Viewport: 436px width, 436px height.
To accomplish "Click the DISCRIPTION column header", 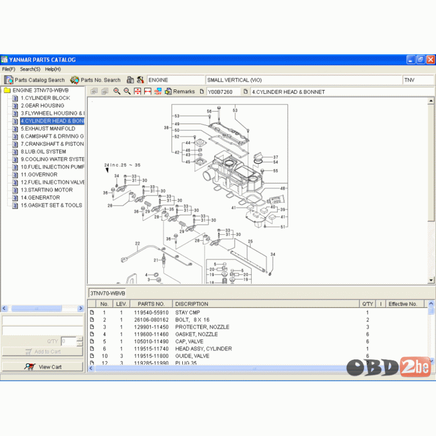I will [x=266, y=304].
